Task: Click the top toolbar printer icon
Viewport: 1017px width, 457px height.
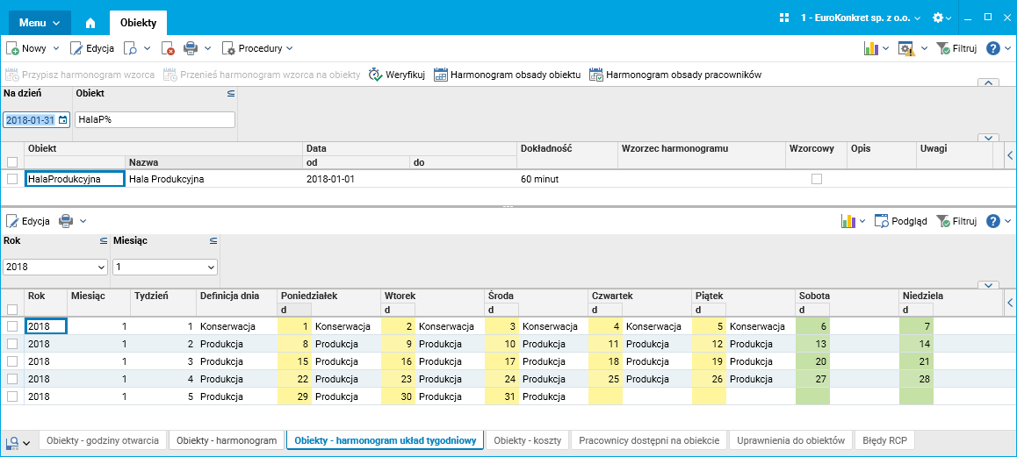Action: (x=191, y=49)
